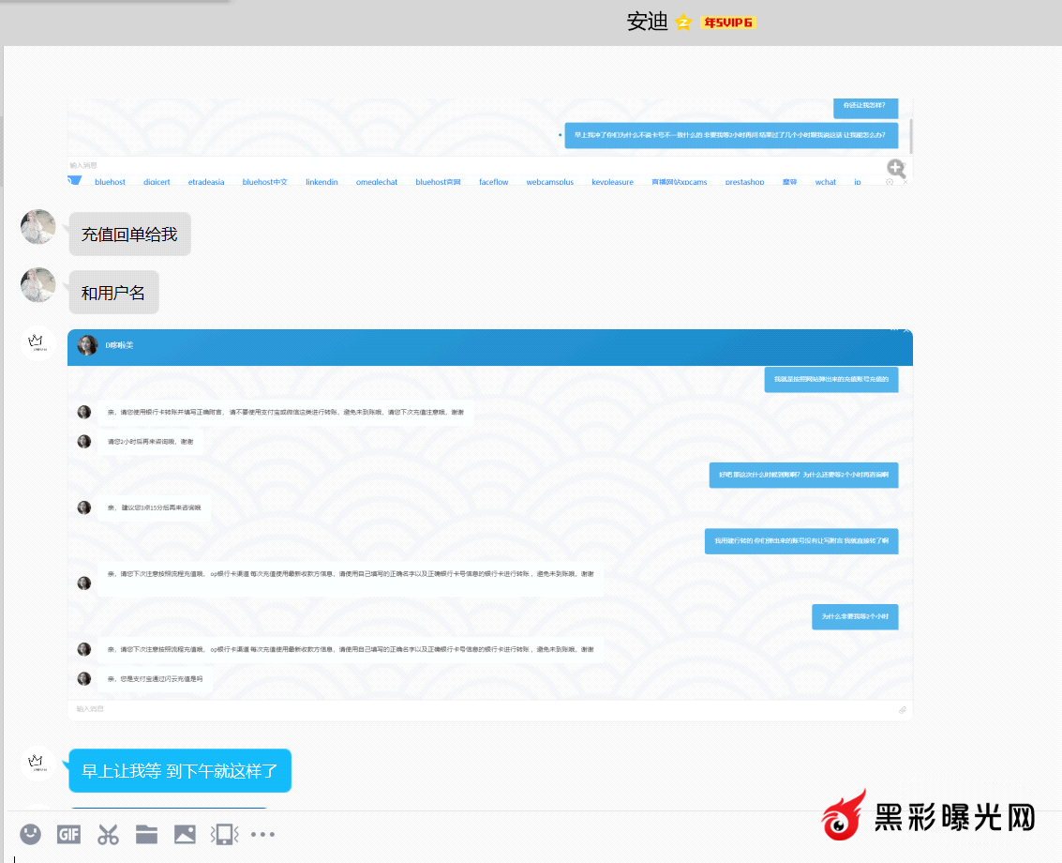
Task: Click the yellow star icon beside 安迪
Action: pos(683,23)
